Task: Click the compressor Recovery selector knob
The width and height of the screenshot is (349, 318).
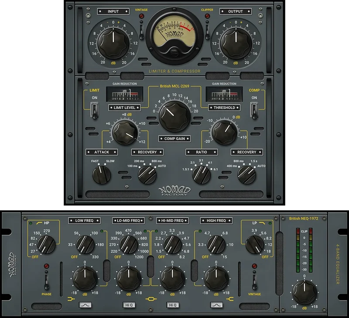Action: [x=246, y=175]
